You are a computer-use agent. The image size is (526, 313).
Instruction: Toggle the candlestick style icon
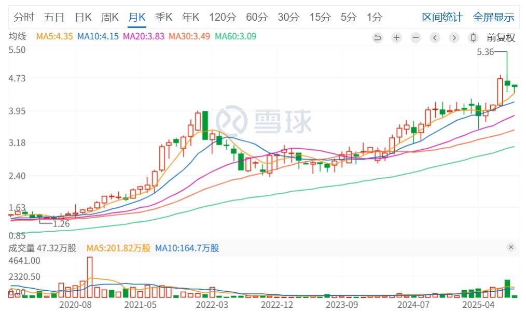473,37
